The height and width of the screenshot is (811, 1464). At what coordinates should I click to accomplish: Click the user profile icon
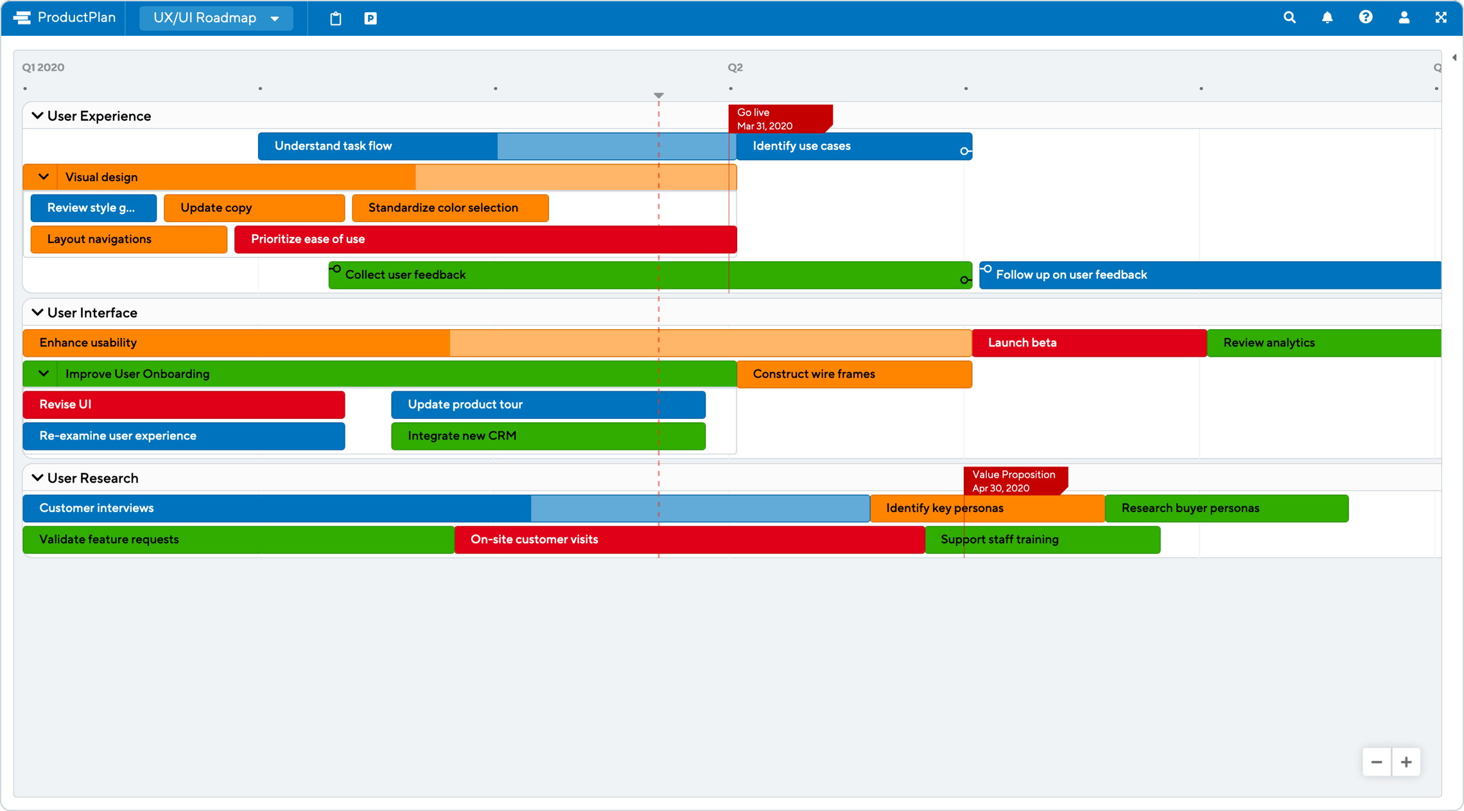coord(1404,17)
